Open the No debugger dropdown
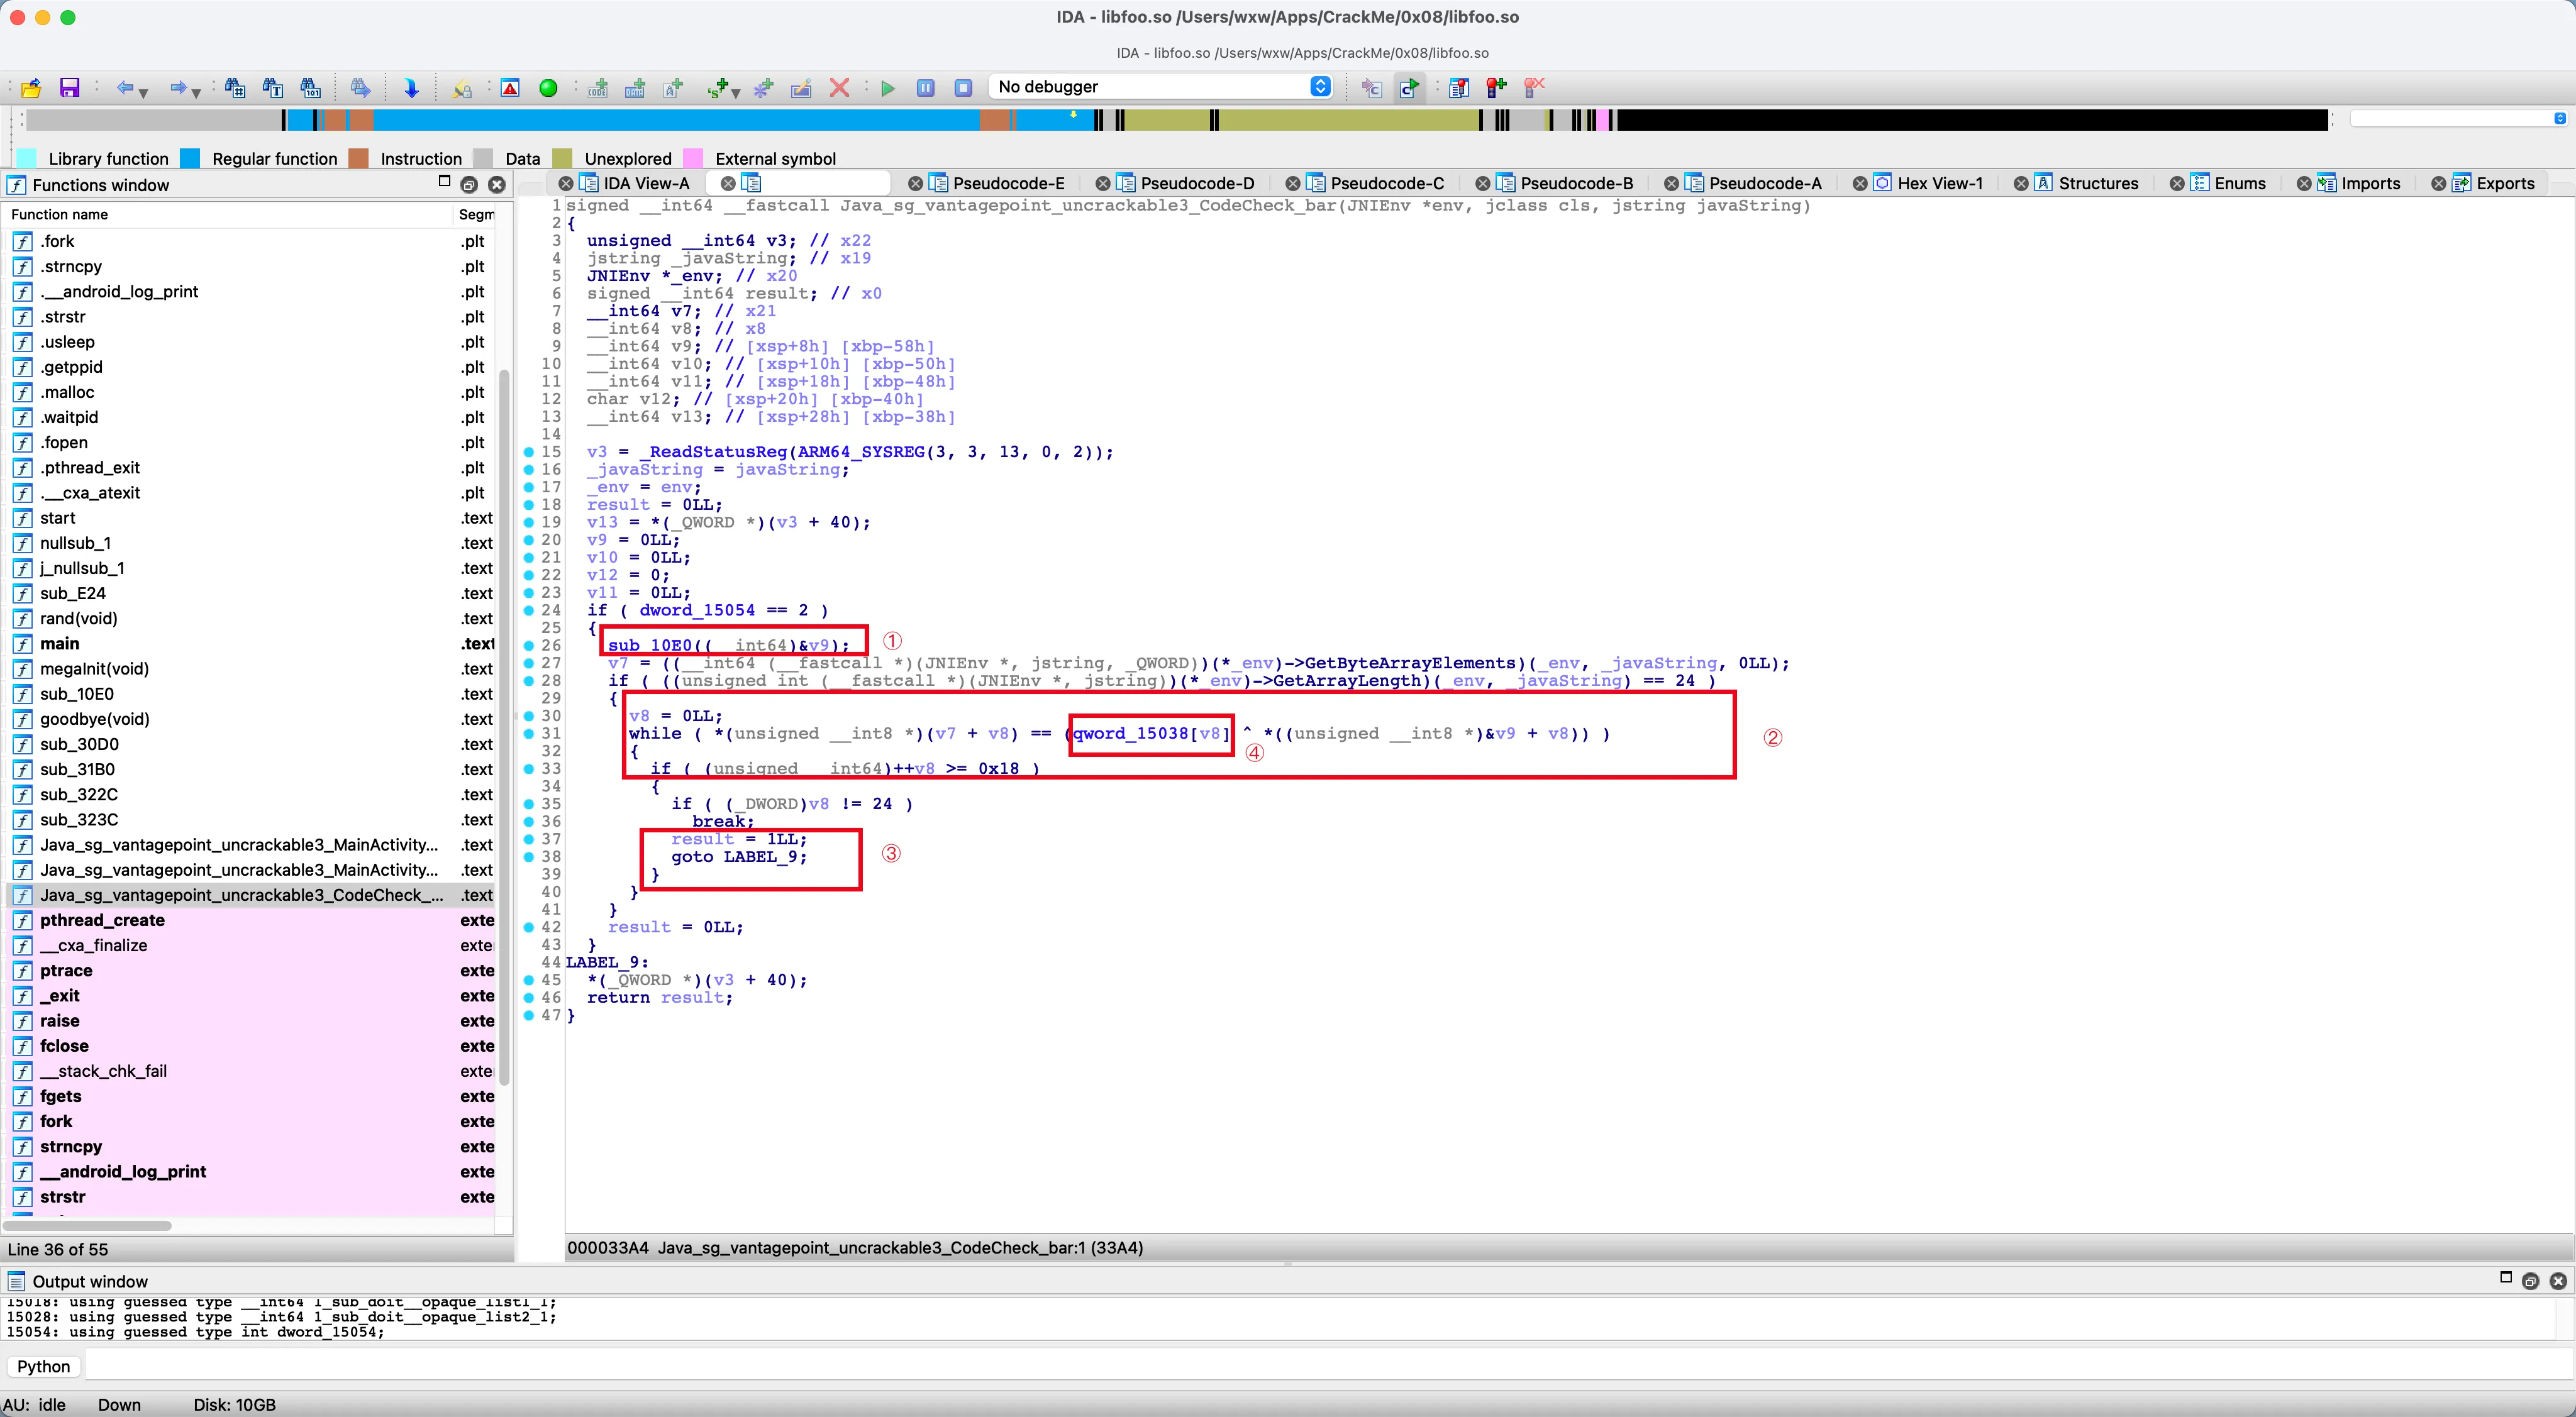 [x=1320, y=87]
